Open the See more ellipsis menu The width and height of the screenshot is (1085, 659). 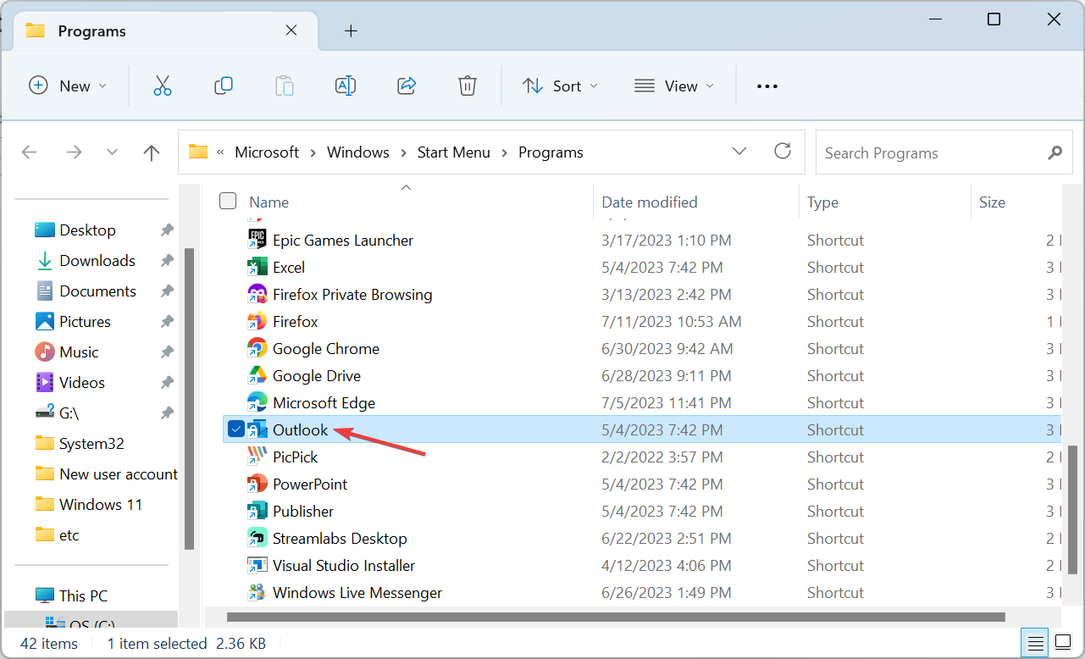tap(767, 86)
